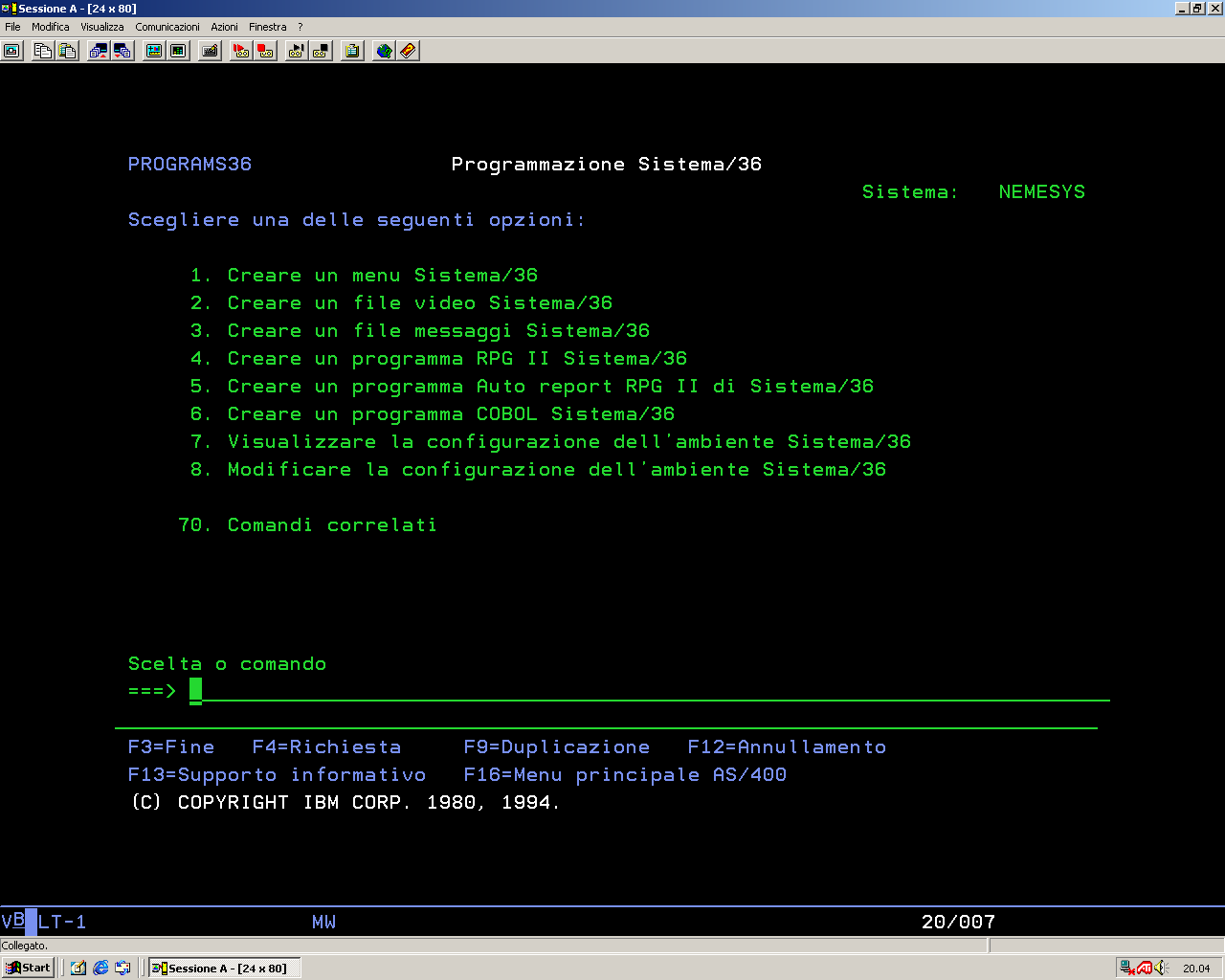This screenshot has width=1225, height=980.
Task: Click the Send file to host icon
Action: [x=99, y=51]
